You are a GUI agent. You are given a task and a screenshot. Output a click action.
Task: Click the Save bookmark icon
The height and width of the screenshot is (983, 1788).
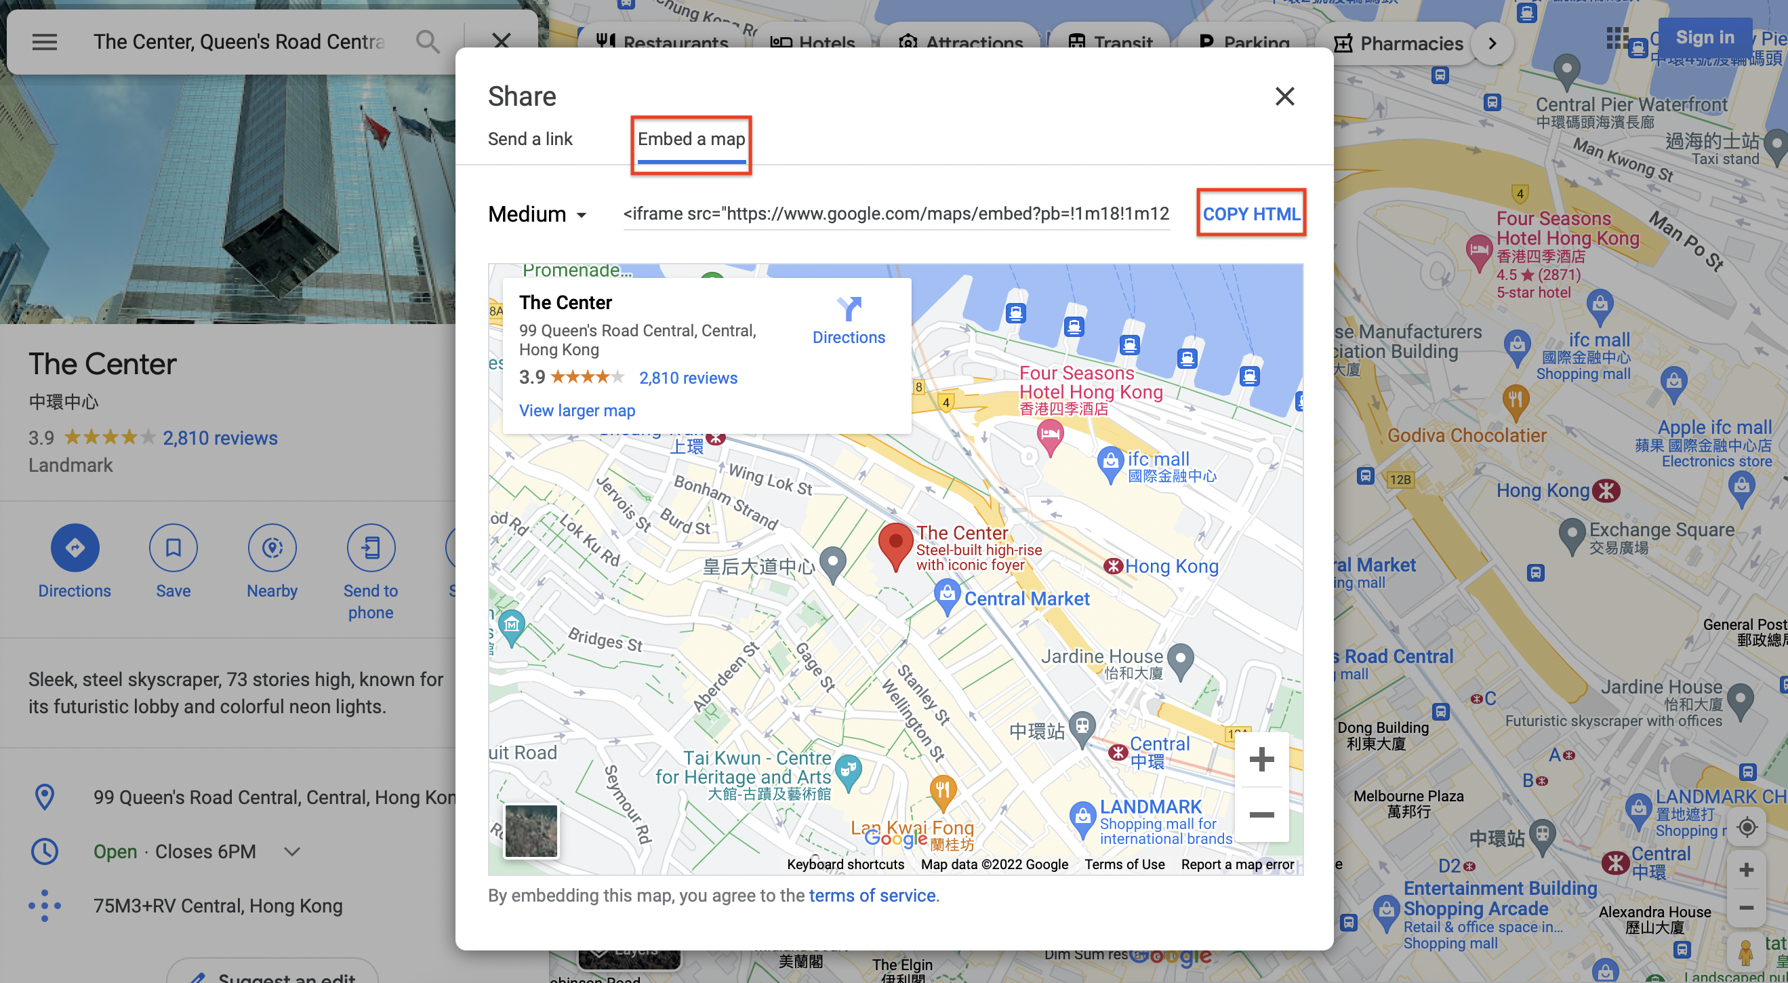174,548
